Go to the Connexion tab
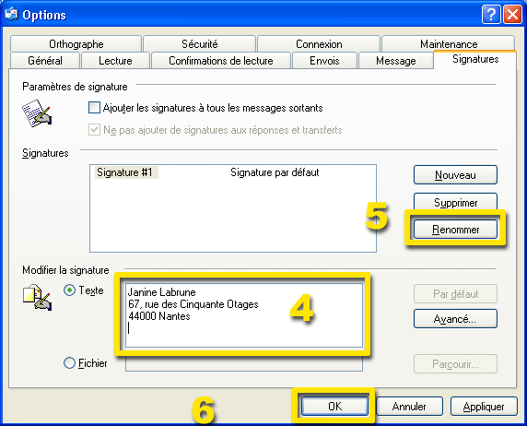 pos(319,43)
